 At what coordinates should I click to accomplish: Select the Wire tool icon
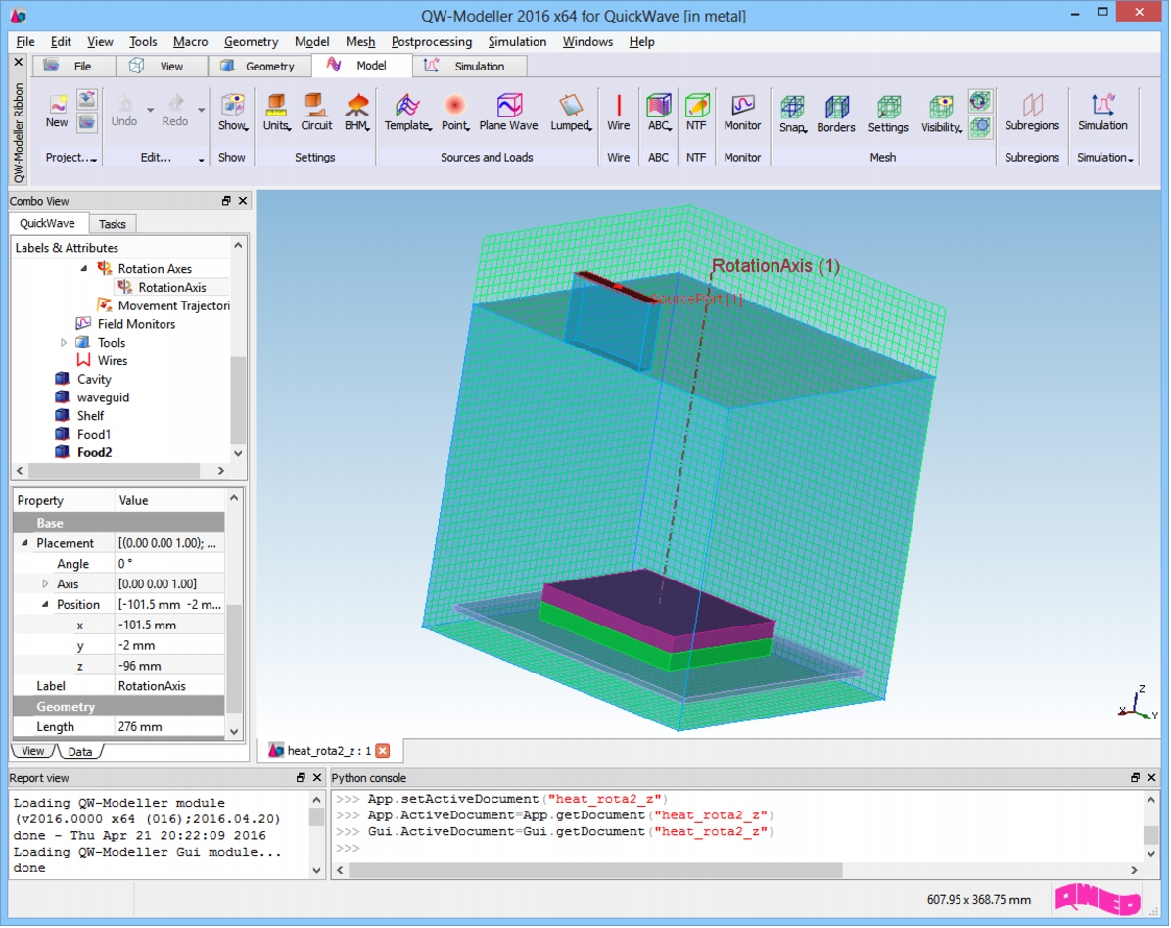619,113
